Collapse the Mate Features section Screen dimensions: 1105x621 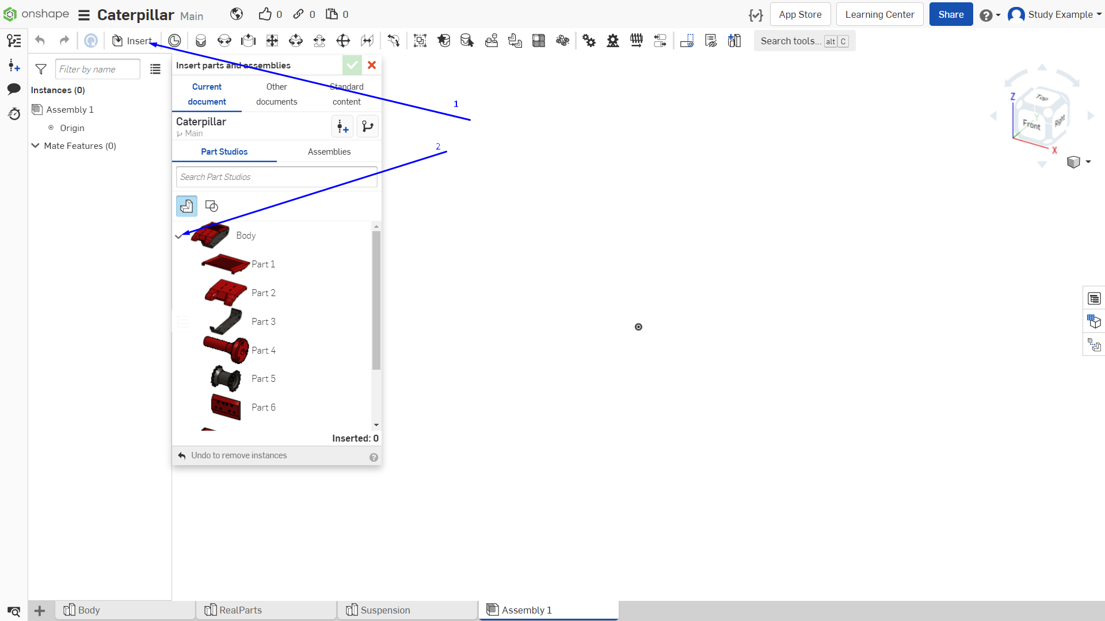35,145
